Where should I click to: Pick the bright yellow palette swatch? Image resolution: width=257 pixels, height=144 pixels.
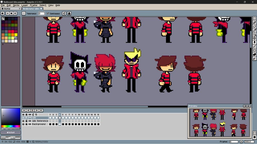pos(16,35)
